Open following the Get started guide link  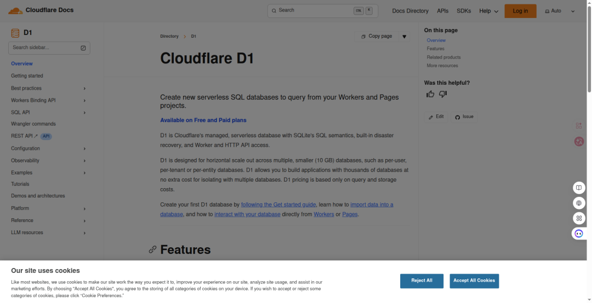pos(278,205)
